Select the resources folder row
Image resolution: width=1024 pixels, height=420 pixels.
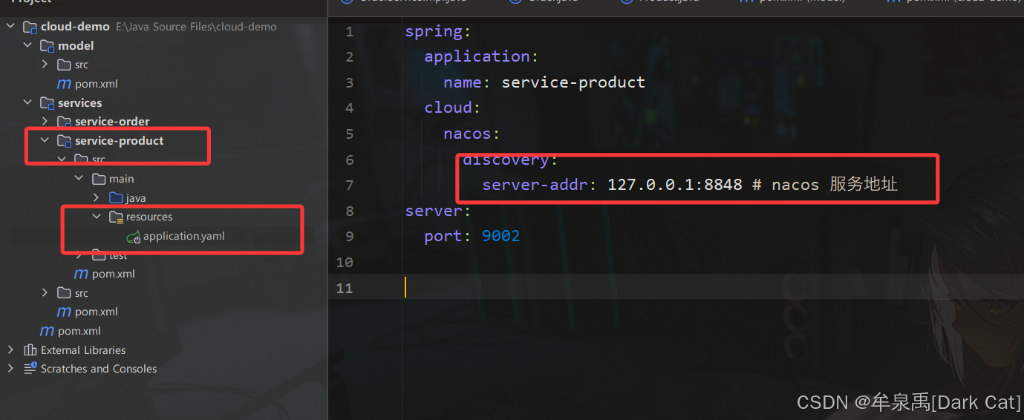(x=163, y=217)
